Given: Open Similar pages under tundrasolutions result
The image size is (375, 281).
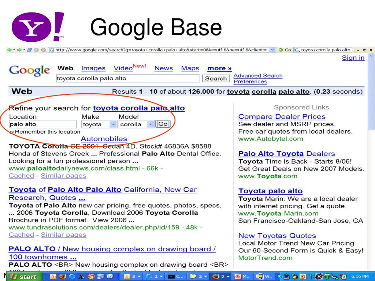Looking at the screenshot, I should [x=63, y=235].
